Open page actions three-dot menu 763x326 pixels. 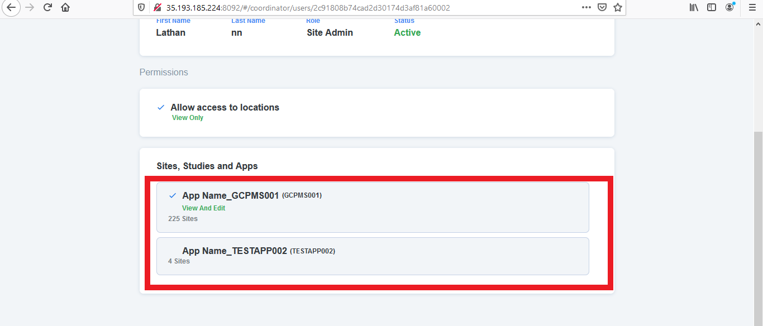point(586,8)
